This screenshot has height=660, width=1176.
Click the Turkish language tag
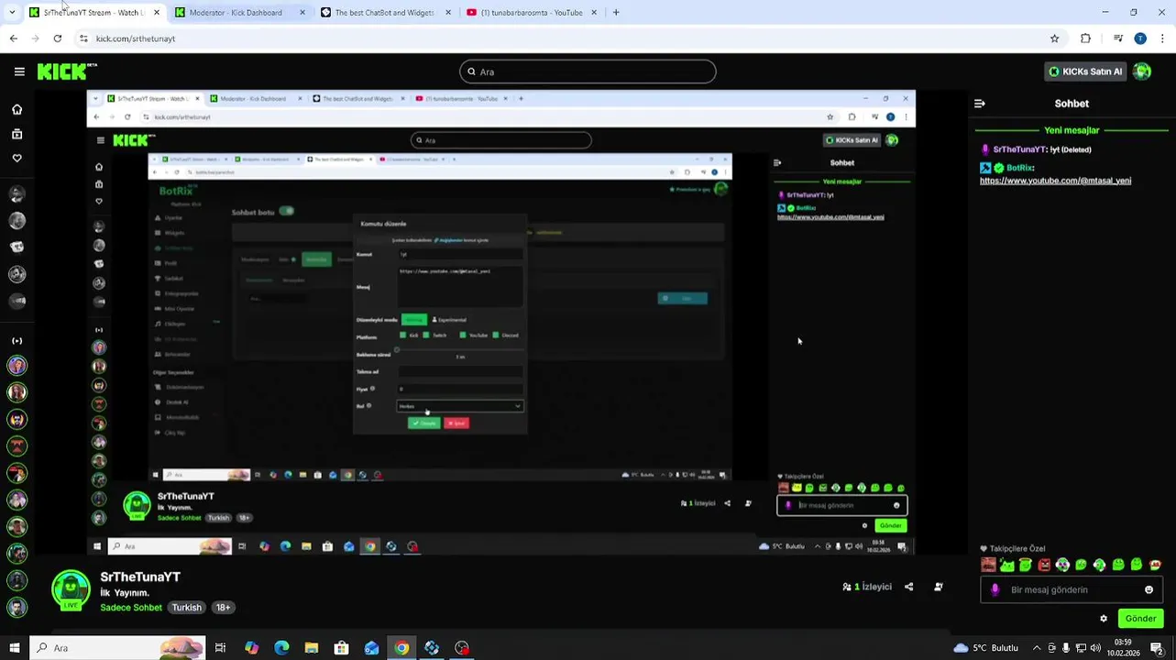(x=186, y=608)
